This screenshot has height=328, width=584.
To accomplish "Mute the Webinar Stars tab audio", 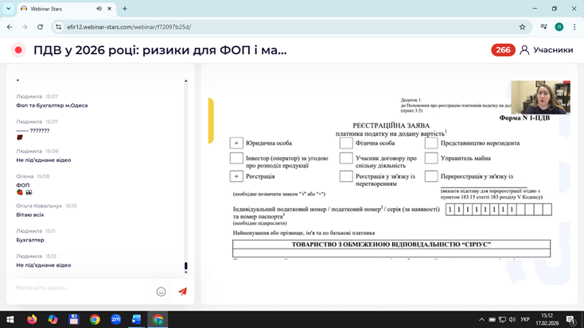I will pos(99,9).
